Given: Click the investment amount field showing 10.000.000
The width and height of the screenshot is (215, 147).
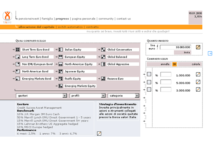Looking at the screenshot, I should [x=175, y=47].
